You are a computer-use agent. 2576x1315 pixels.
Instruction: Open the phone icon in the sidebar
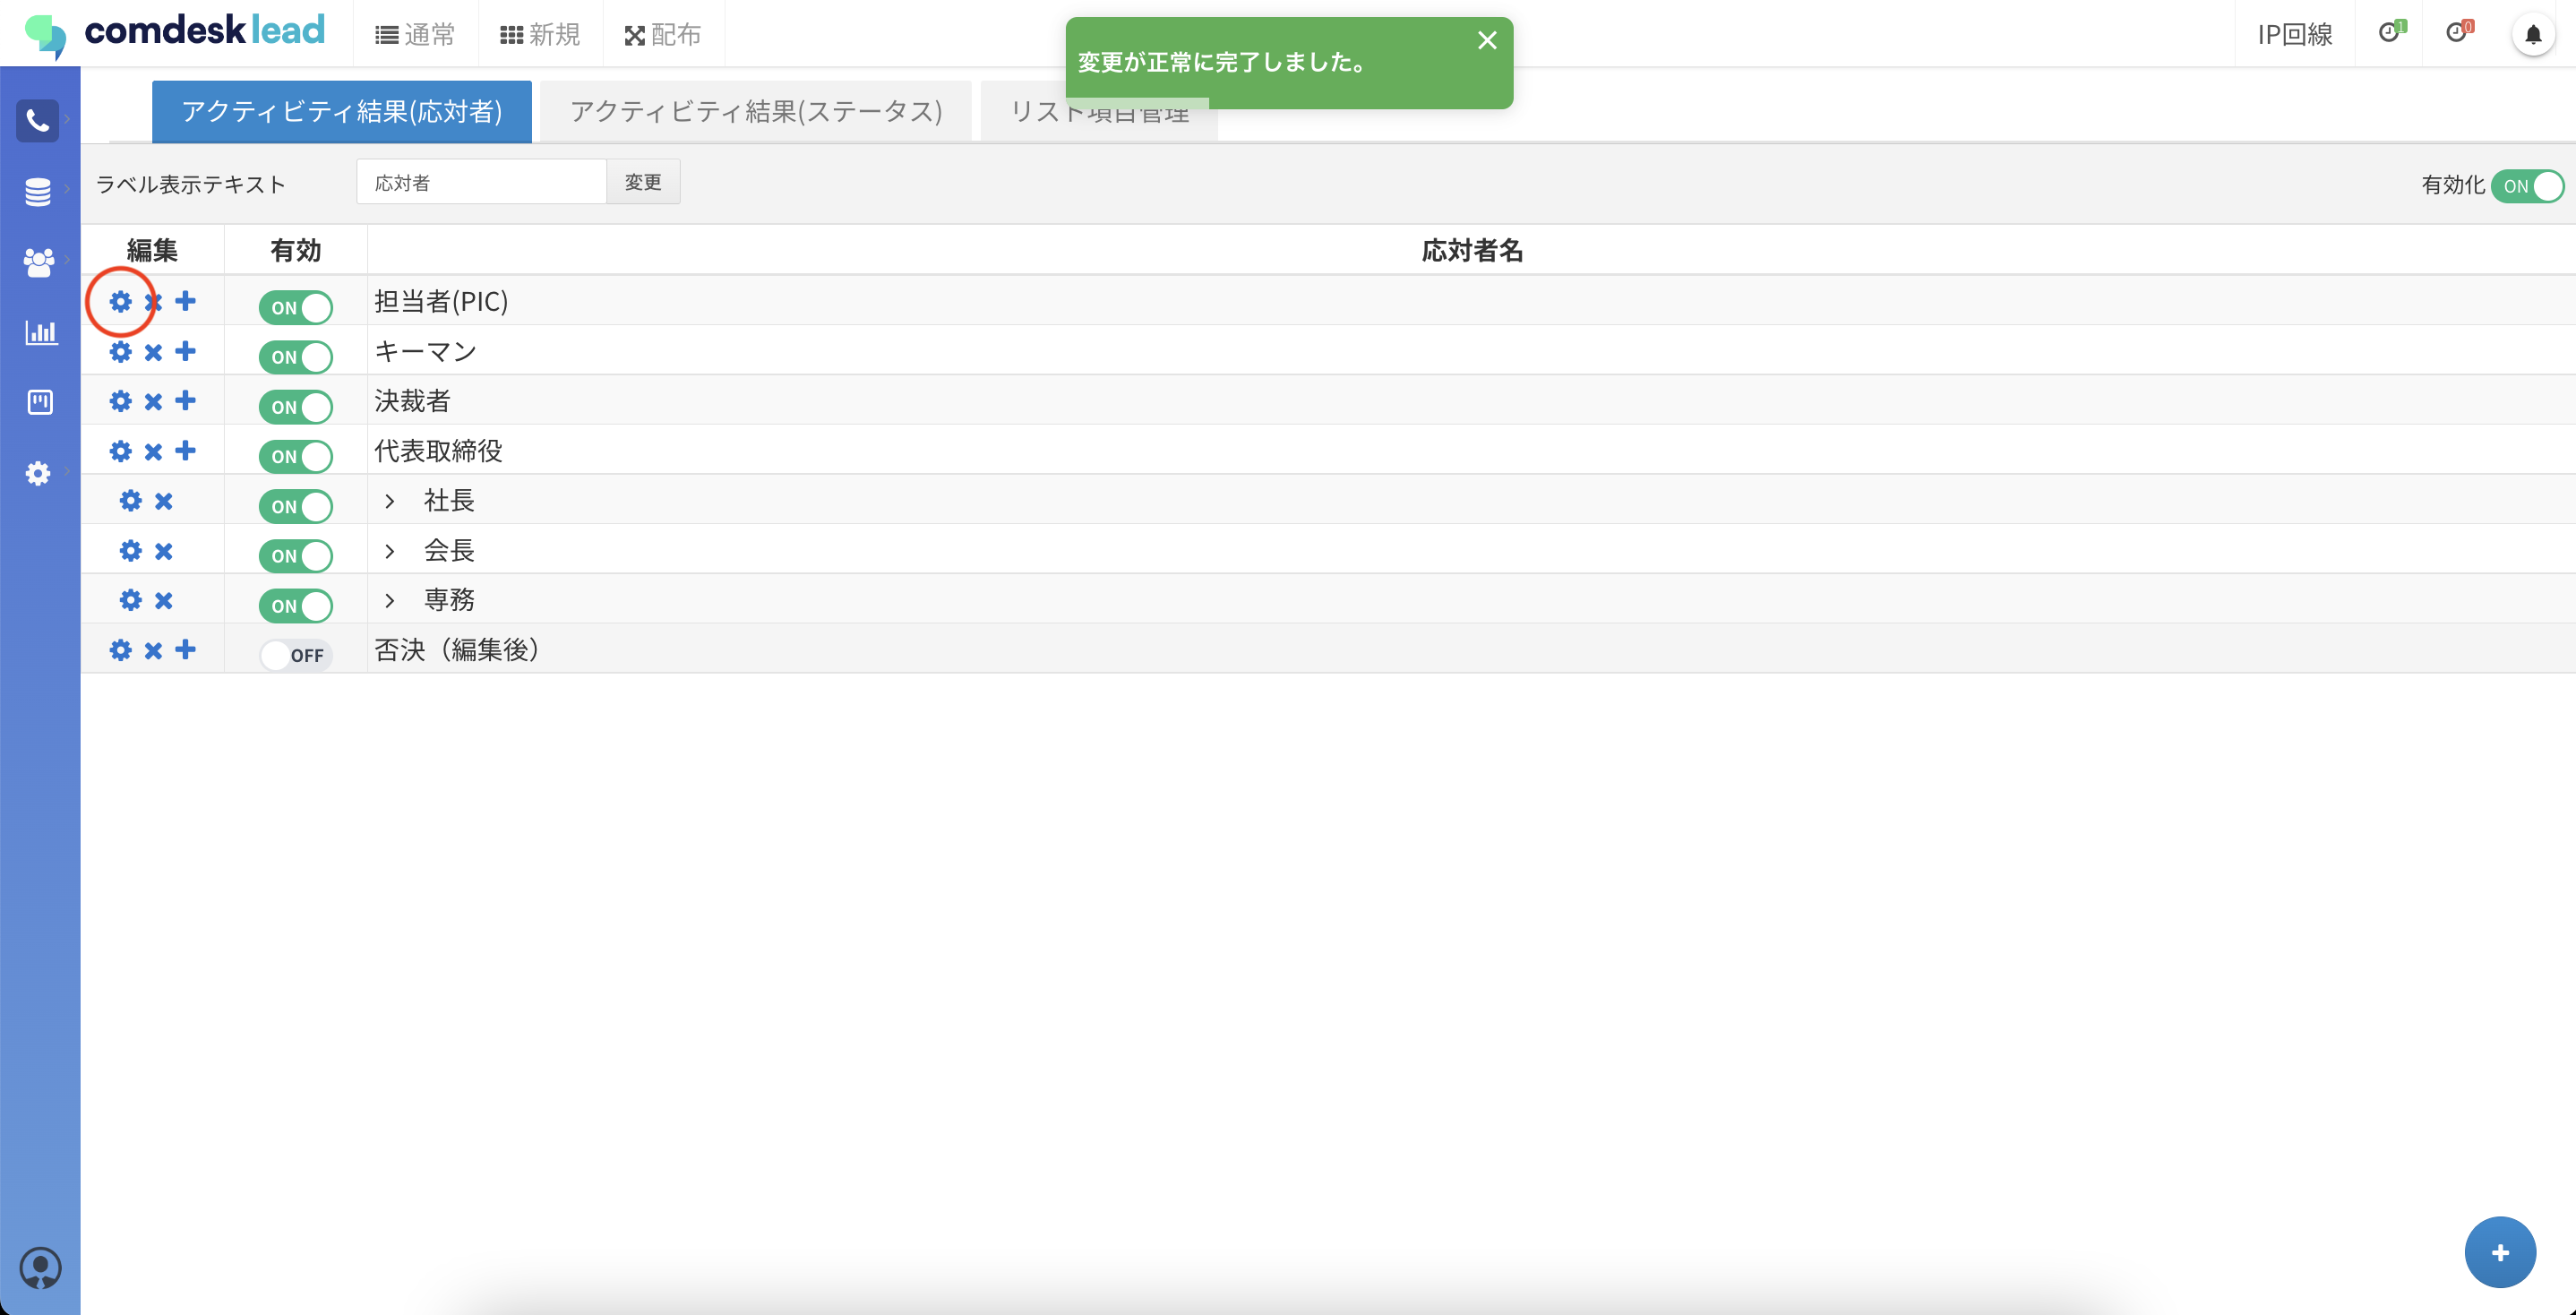point(38,120)
